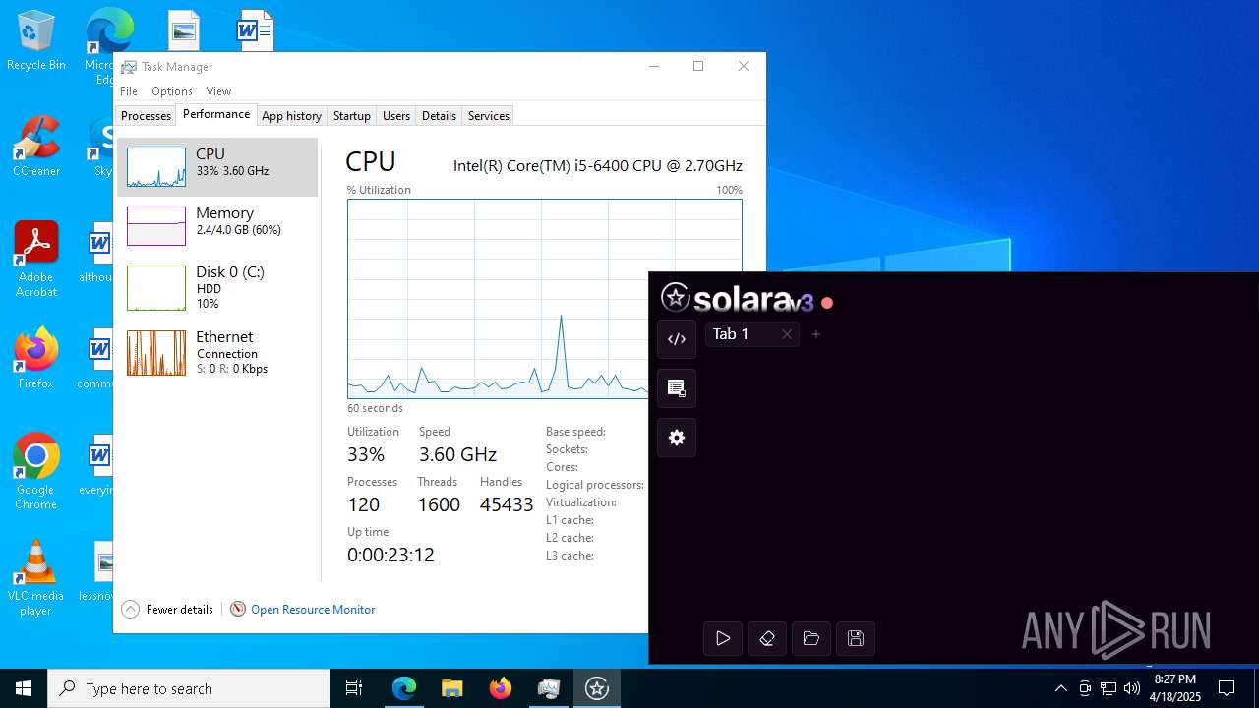
Task: Open Microsoft Edge from the taskbar
Action: pos(404,688)
